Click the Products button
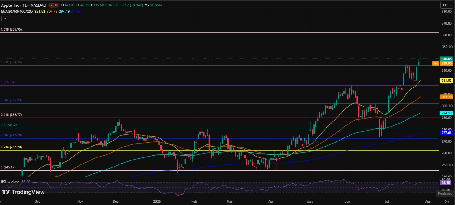This screenshot has height=205, width=455. (444, 194)
